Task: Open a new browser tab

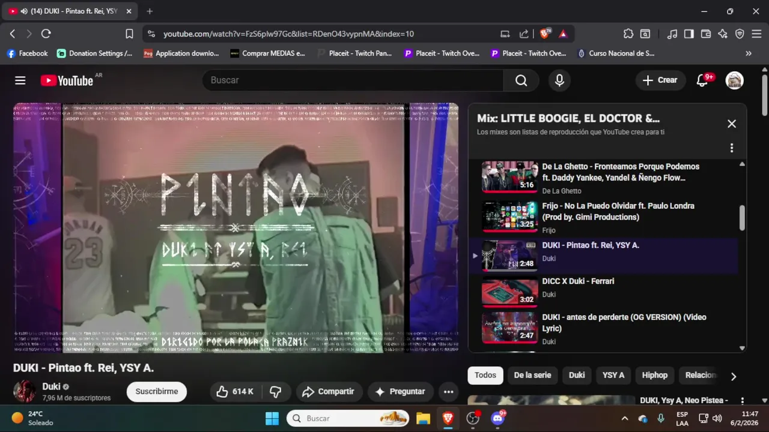Action: [150, 11]
